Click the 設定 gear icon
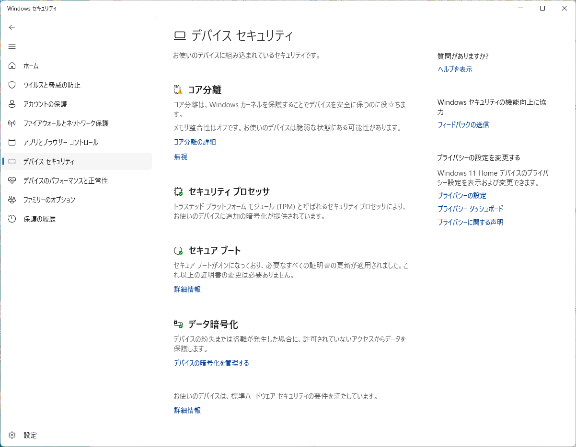Viewport: 576px width, 447px height. tap(12, 435)
